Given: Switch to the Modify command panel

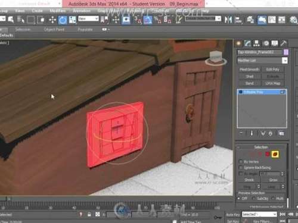Looking at the screenshot, I should click(247, 43).
